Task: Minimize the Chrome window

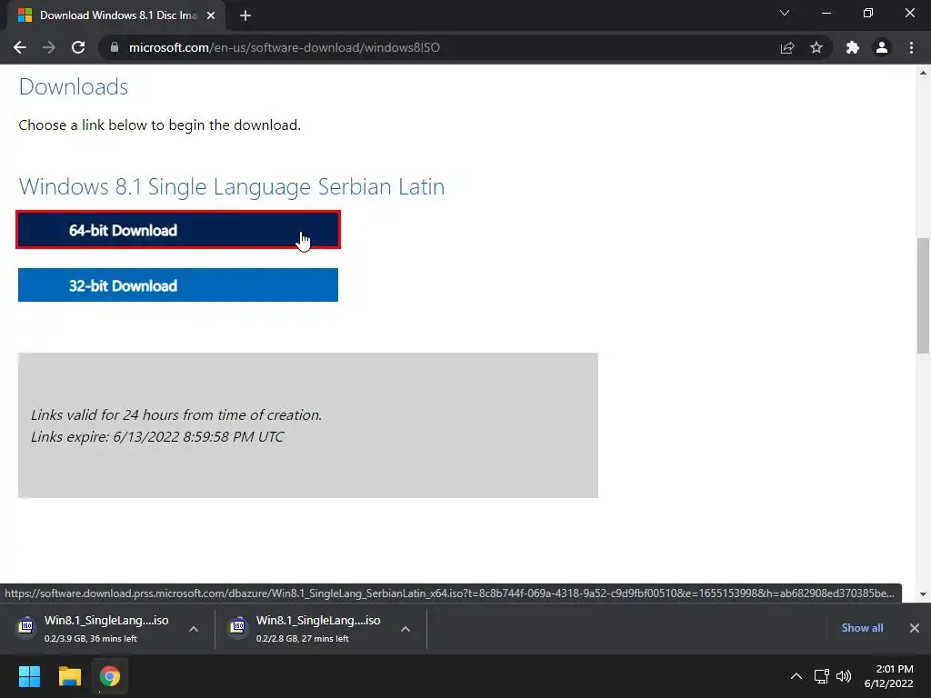Action: (826, 13)
